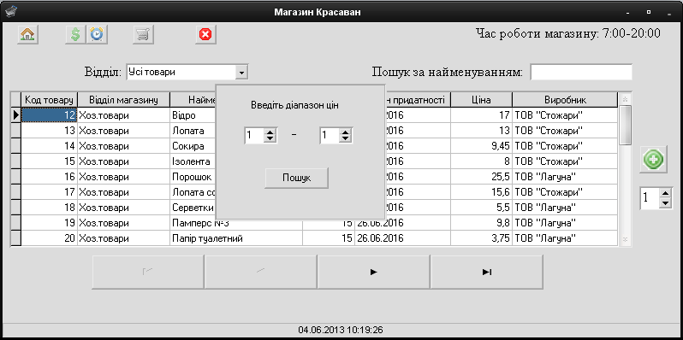Select the Усі товари combo box text
683x340 pixels.
[151, 73]
